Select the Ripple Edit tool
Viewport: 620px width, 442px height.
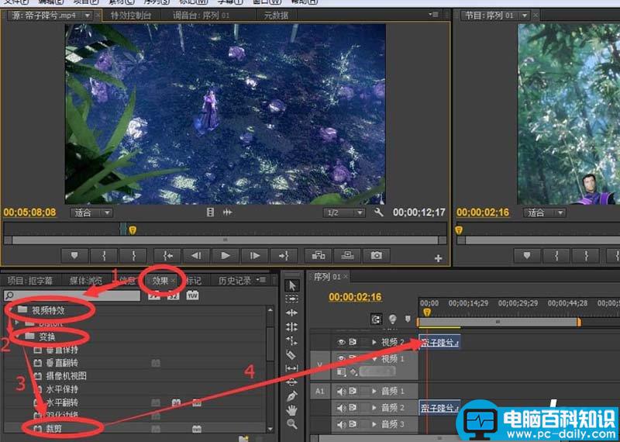click(292, 313)
